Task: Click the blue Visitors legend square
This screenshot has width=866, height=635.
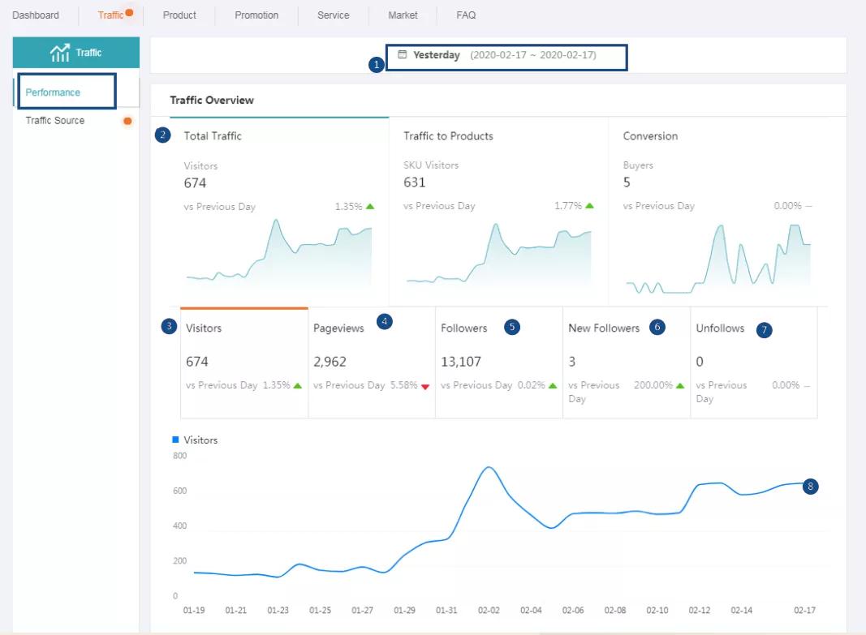Action: pyautogui.click(x=175, y=440)
